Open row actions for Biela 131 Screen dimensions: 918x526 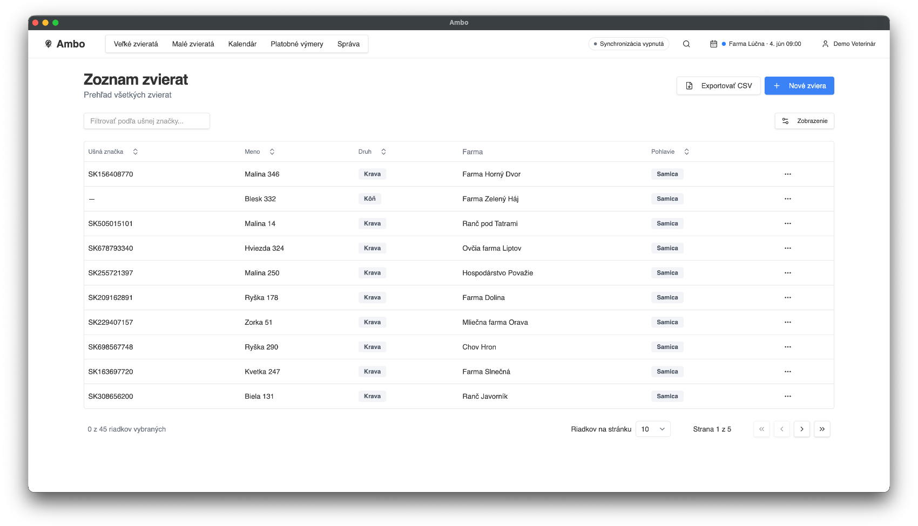point(788,397)
